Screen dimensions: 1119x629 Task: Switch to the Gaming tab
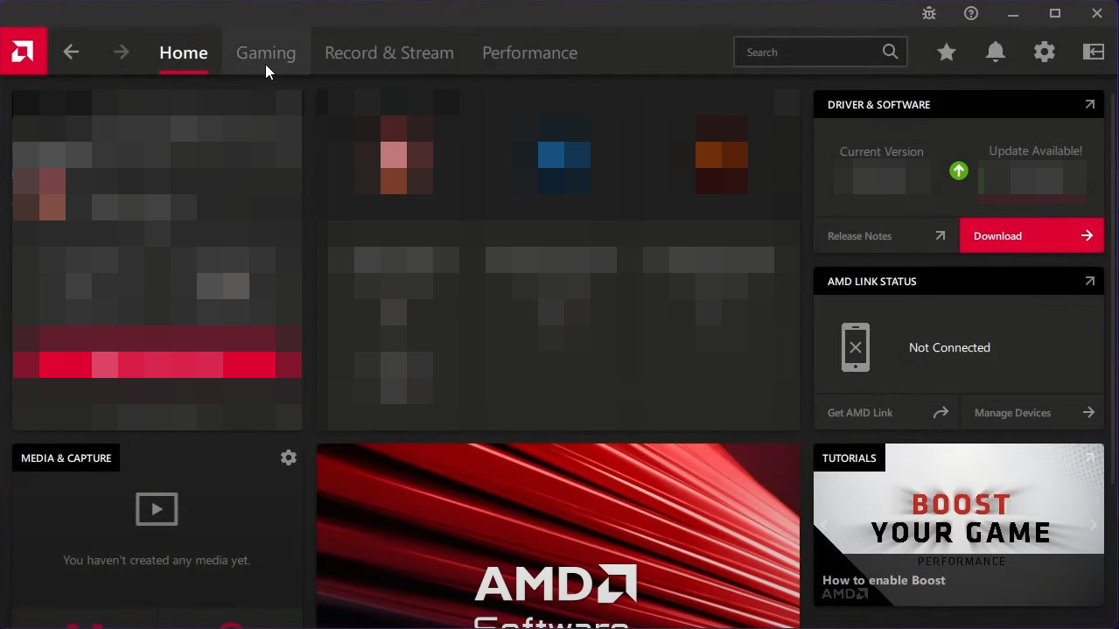[266, 52]
